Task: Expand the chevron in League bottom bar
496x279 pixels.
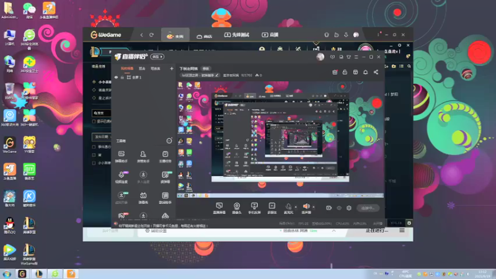Action: [334, 231]
